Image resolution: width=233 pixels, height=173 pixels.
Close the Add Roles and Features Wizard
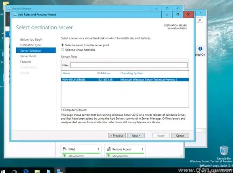(188, 15)
